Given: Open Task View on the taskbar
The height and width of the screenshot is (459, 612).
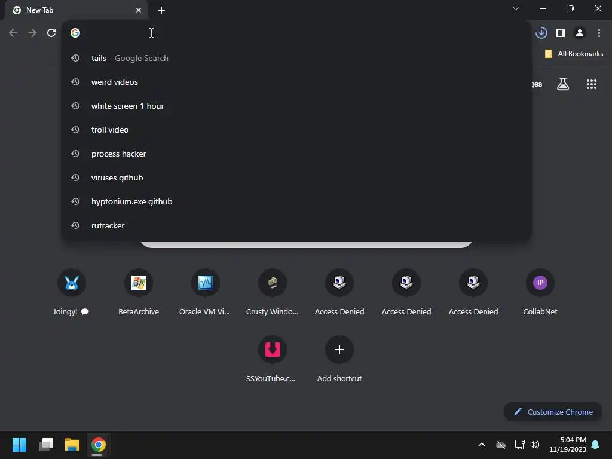Looking at the screenshot, I should 45,445.
